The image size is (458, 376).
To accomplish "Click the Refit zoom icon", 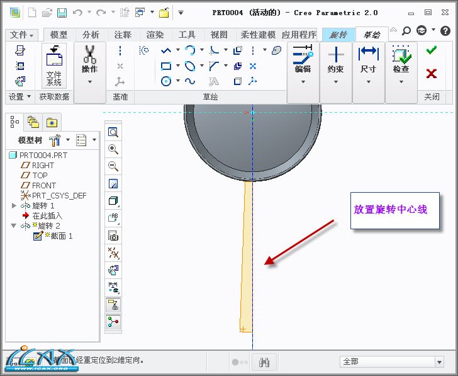I will click(x=113, y=132).
